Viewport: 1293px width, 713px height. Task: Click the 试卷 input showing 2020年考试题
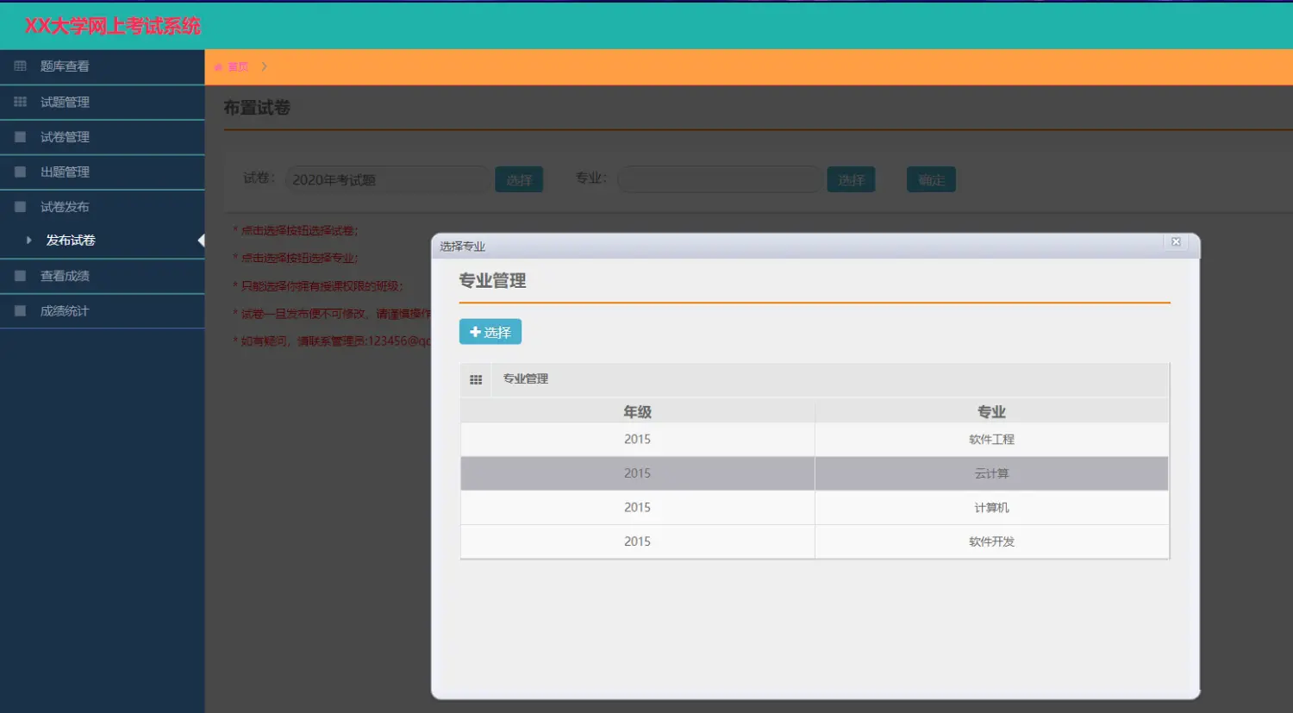(387, 179)
